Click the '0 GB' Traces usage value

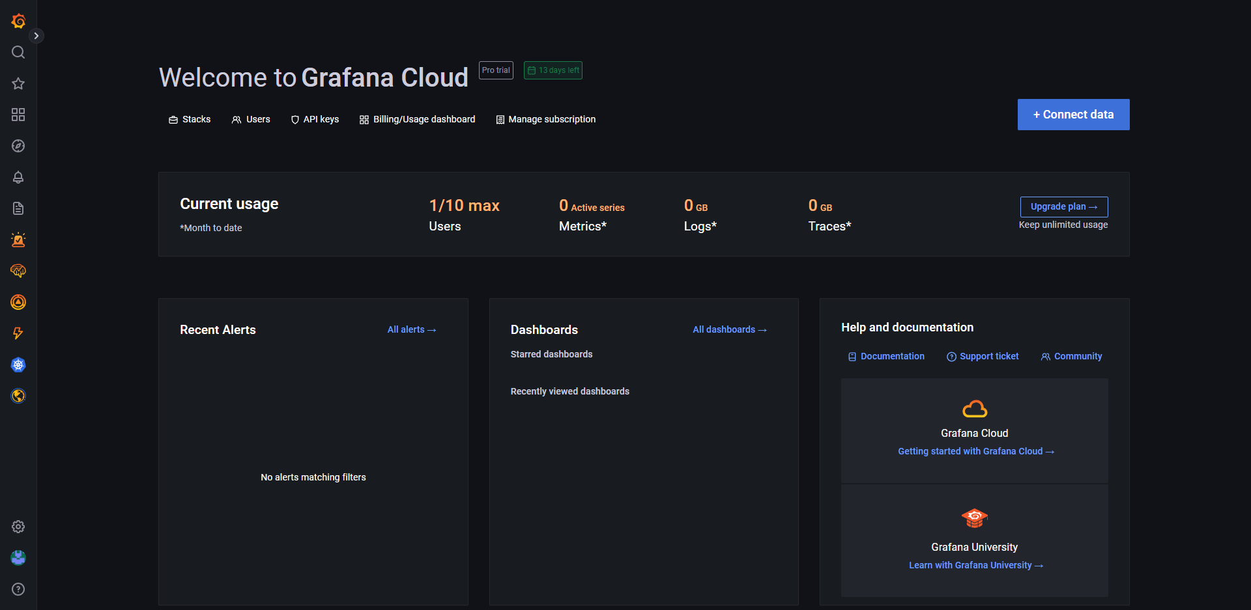point(820,206)
